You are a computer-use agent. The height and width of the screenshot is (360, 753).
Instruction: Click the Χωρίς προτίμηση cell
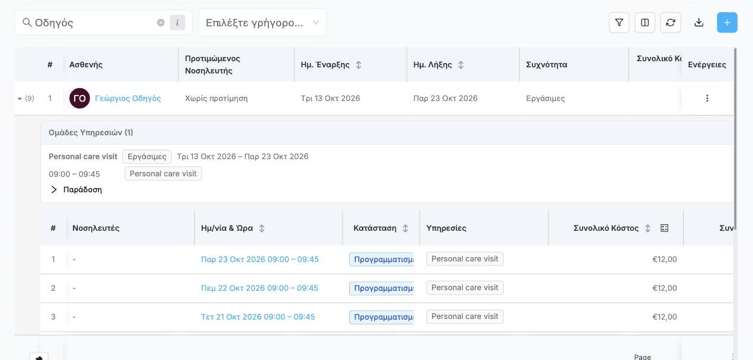(216, 98)
